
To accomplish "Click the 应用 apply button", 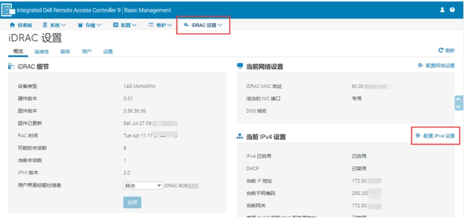I will pos(132,202).
